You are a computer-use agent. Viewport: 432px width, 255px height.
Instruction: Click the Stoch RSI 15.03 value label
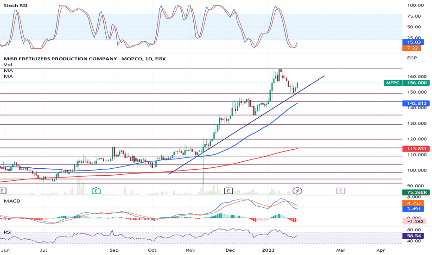click(413, 42)
